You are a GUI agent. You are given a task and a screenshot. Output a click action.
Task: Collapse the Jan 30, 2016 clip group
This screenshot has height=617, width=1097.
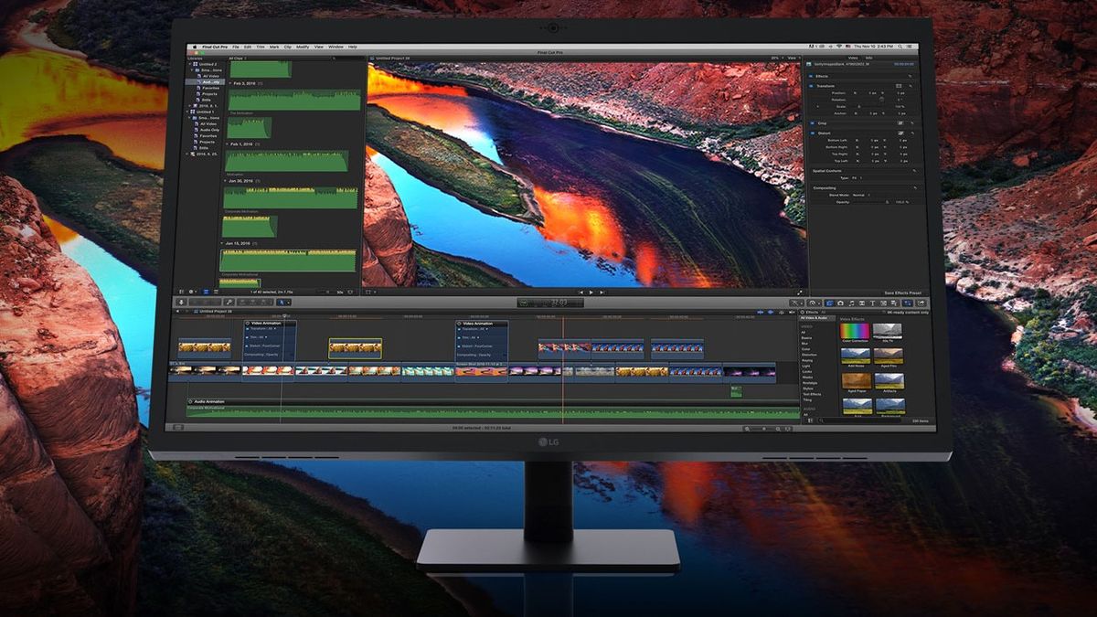(x=224, y=181)
